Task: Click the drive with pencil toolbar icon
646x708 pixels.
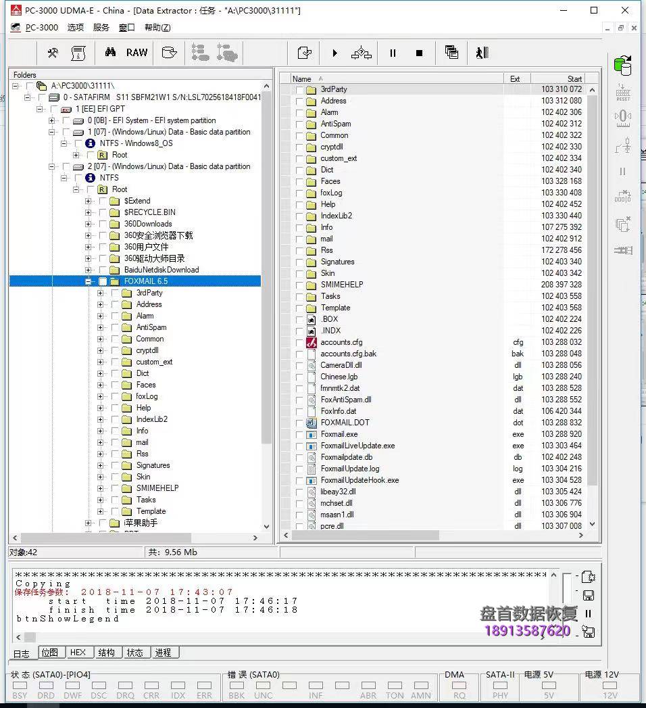Action: point(169,53)
